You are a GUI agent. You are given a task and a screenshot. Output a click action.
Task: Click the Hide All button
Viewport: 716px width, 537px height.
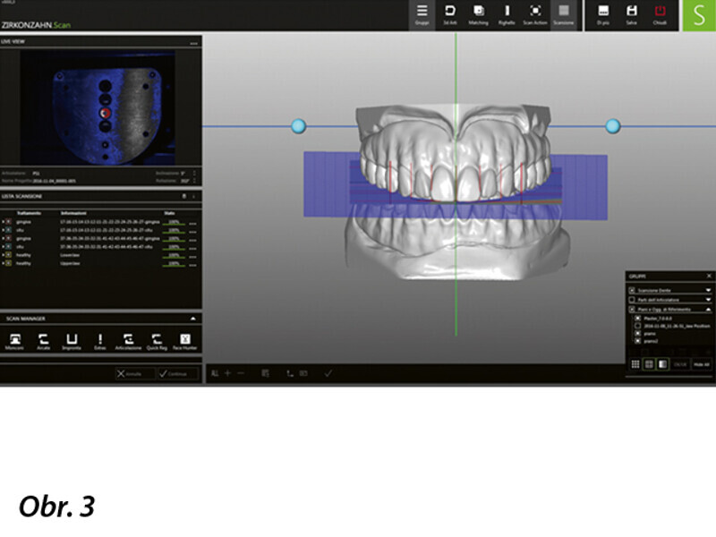click(x=701, y=364)
